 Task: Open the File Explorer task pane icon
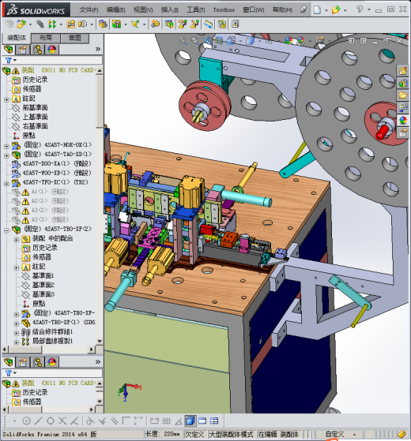403,95
